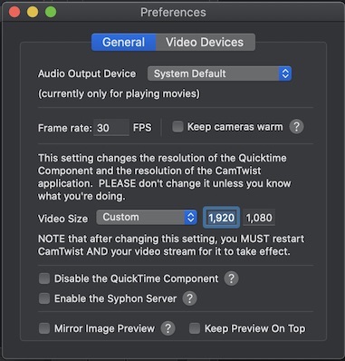This screenshot has height=361, width=345.
Task: Switch to the Video Devices tab
Action: click(x=206, y=43)
